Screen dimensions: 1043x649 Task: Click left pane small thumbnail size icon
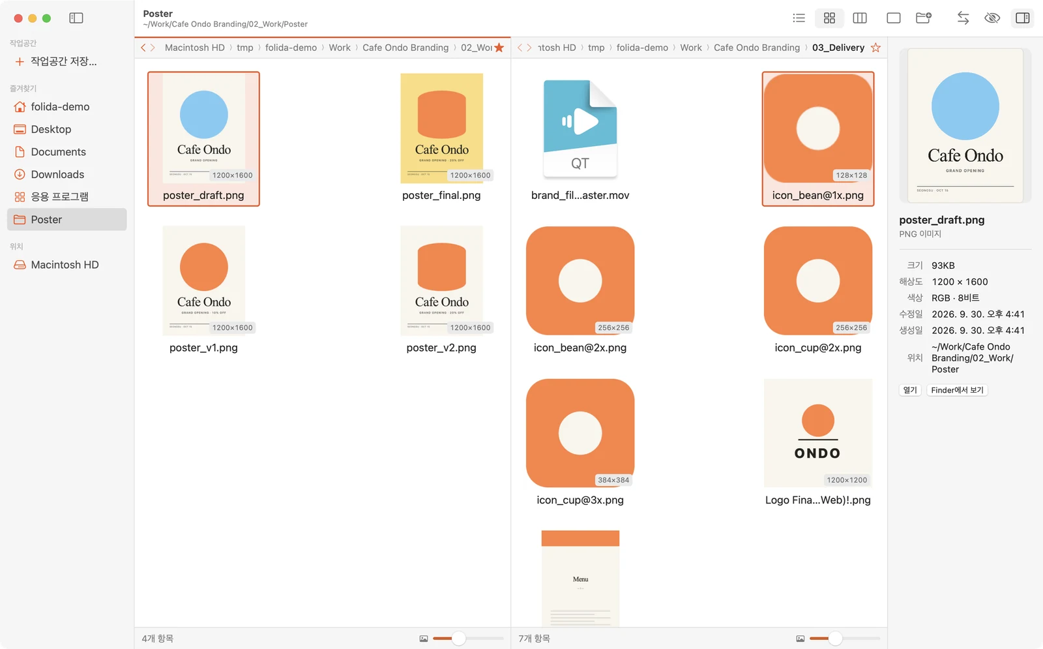424,639
